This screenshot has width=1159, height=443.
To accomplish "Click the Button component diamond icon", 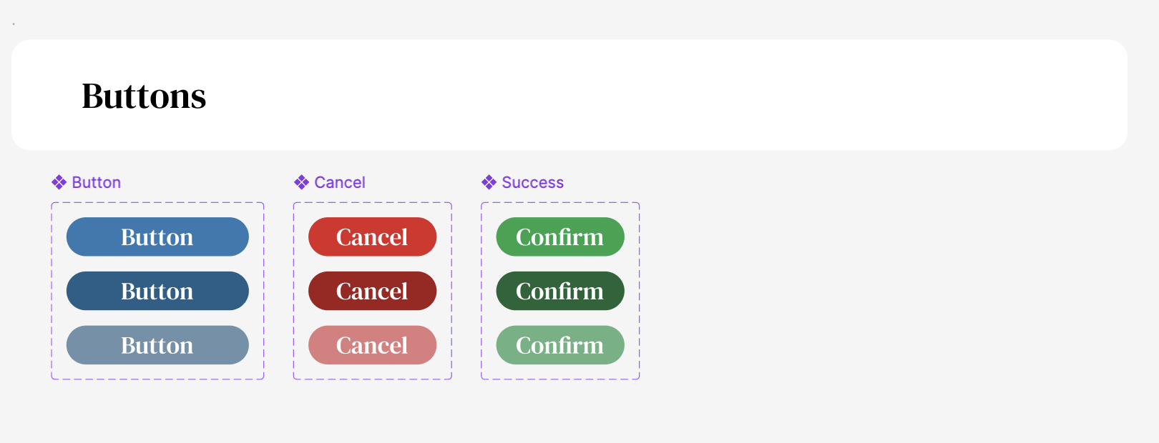I will (x=59, y=182).
